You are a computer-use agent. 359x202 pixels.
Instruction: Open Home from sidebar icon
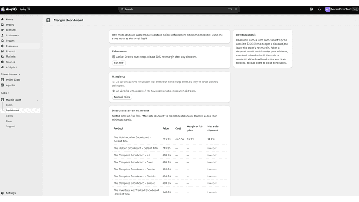click(x=3, y=20)
